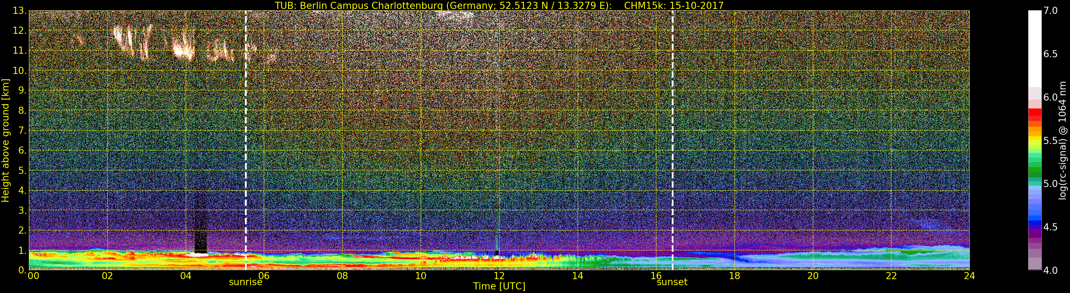Click the 00 tick on the time axis
1070x293 pixels.
pyautogui.click(x=33, y=276)
